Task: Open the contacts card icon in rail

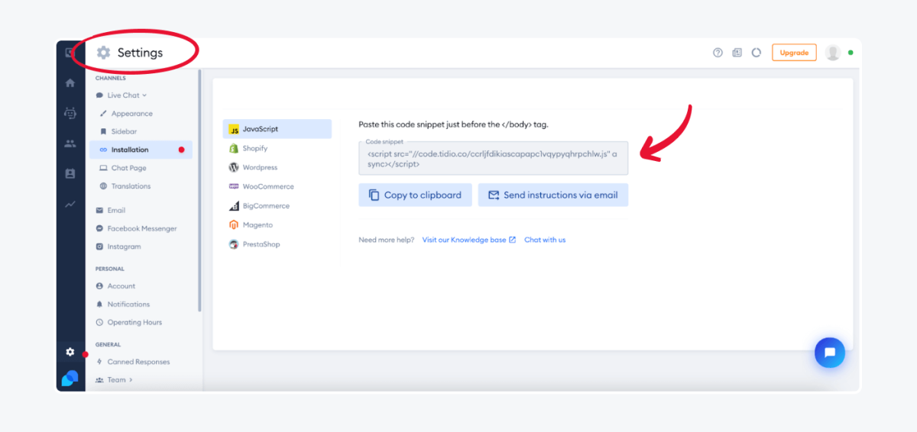Action: point(70,174)
